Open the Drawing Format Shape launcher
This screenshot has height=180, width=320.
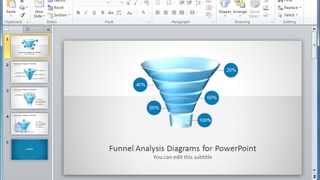coord(271,22)
